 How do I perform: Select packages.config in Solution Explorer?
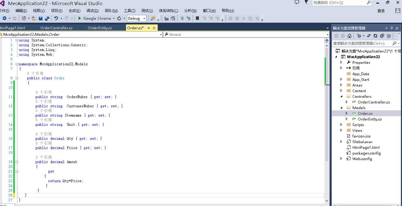366,153
